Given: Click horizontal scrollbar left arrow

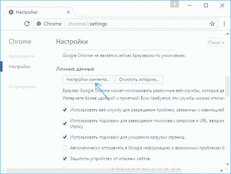Looking at the screenshot, I should (3, 171).
